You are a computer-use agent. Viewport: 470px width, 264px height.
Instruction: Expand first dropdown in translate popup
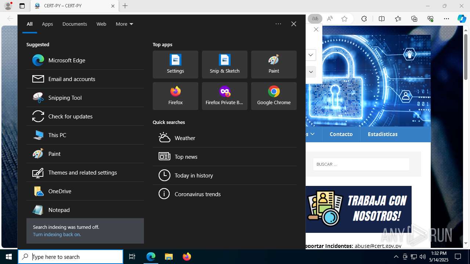click(311, 55)
